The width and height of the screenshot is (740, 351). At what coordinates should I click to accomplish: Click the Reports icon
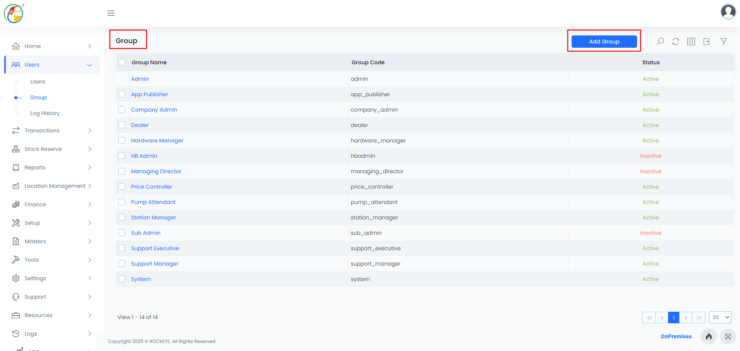[16, 167]
